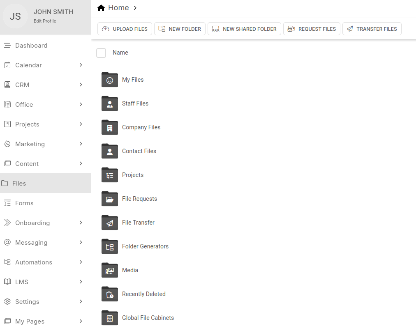
Task: Open the Staff Files folder icon
Action: 109,104
